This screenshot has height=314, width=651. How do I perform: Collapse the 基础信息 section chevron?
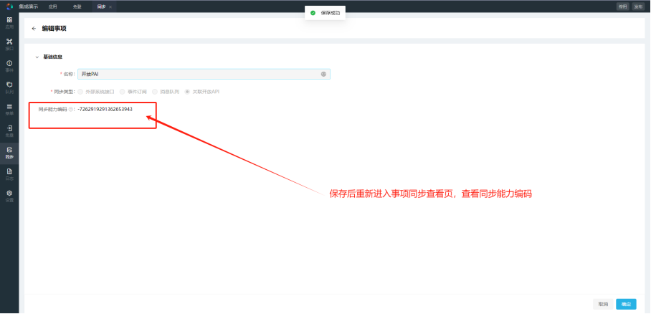[37, 57]
